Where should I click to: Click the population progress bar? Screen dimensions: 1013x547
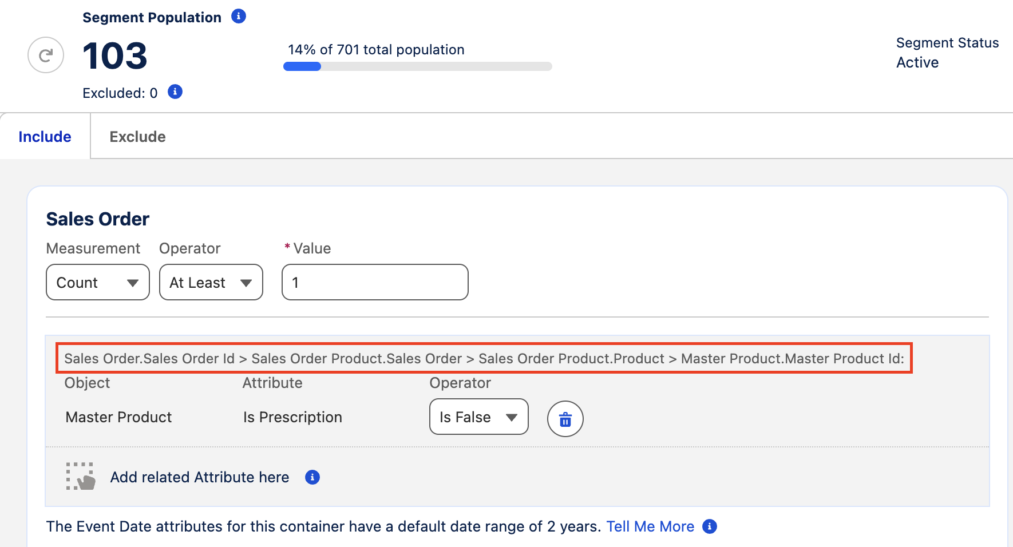pos(416,66)
